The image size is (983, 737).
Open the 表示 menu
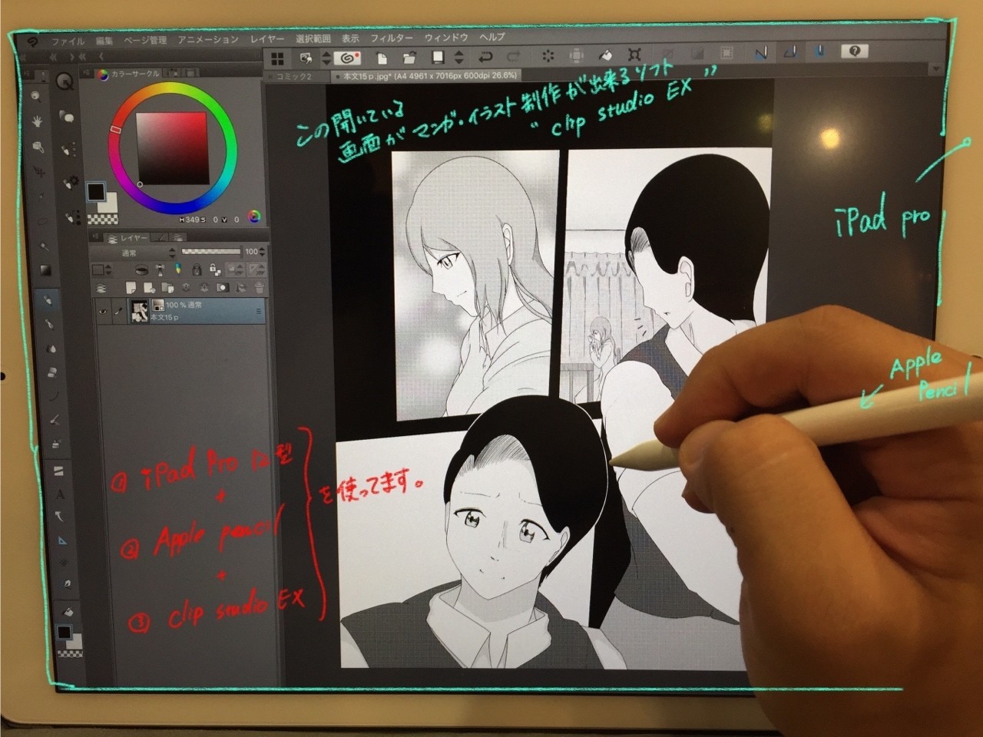350,38
